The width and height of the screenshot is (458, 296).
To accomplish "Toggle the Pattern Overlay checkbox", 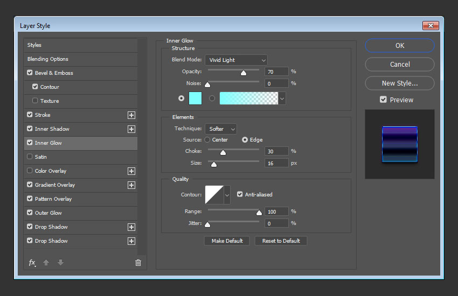I will pyautogui.click(x=30, y=199).
